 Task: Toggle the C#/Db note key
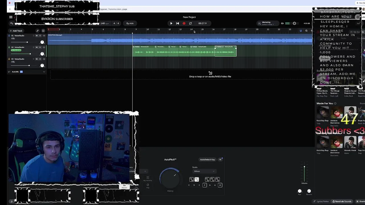tap(192, 179)
